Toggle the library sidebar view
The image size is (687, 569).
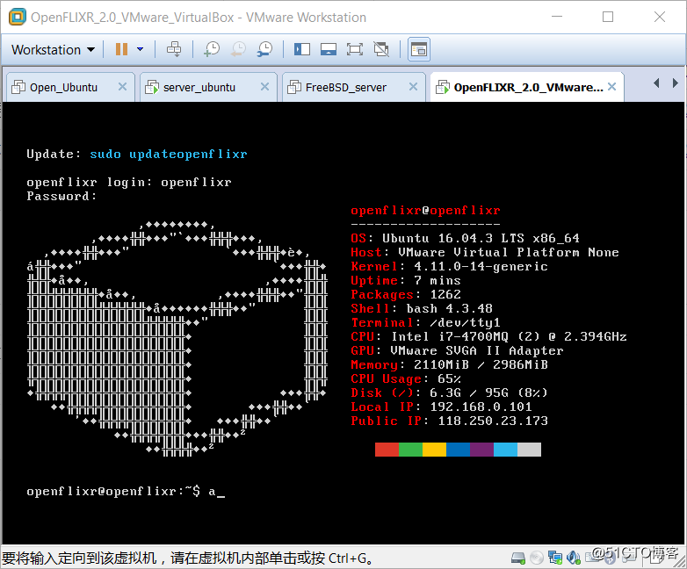(x=302, y=49)
